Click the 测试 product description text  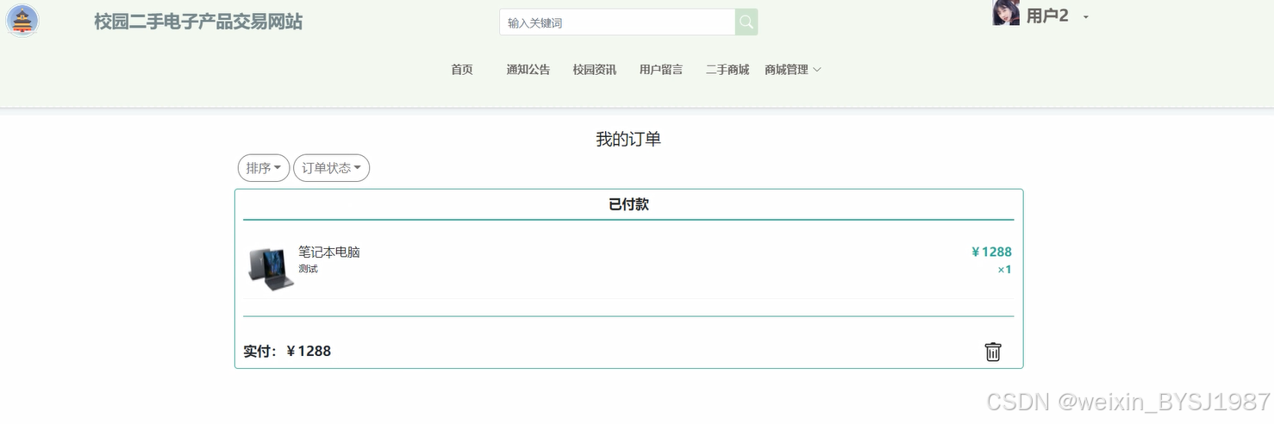(x=308, y=269)
